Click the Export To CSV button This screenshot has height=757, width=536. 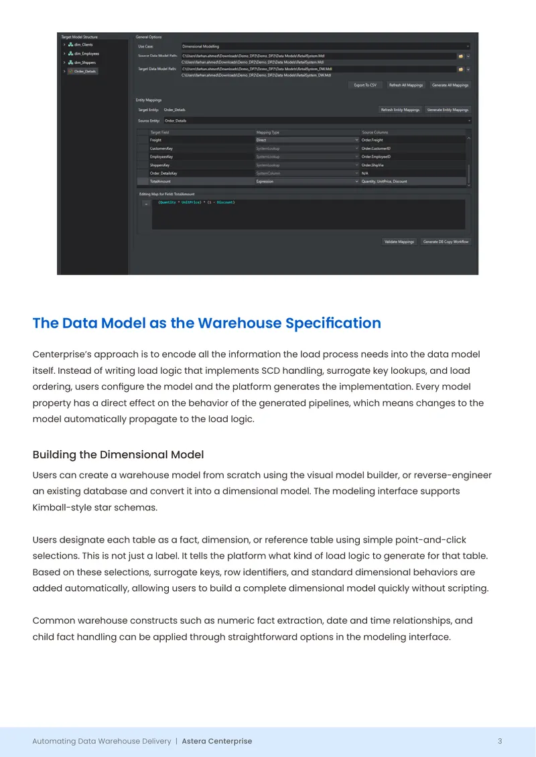(x=365, y=85)
